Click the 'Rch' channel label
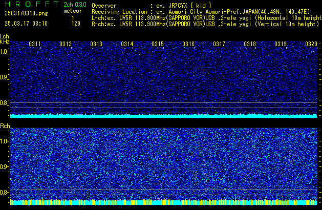 5,126
